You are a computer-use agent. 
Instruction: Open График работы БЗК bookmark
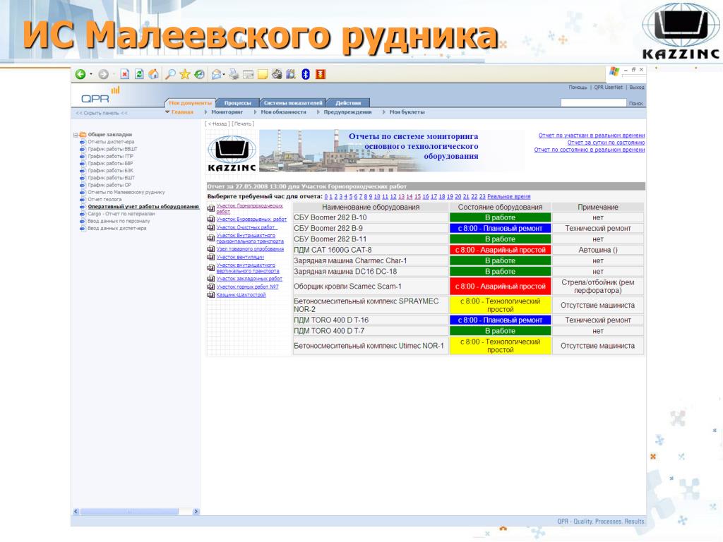[x=111, y=171]
